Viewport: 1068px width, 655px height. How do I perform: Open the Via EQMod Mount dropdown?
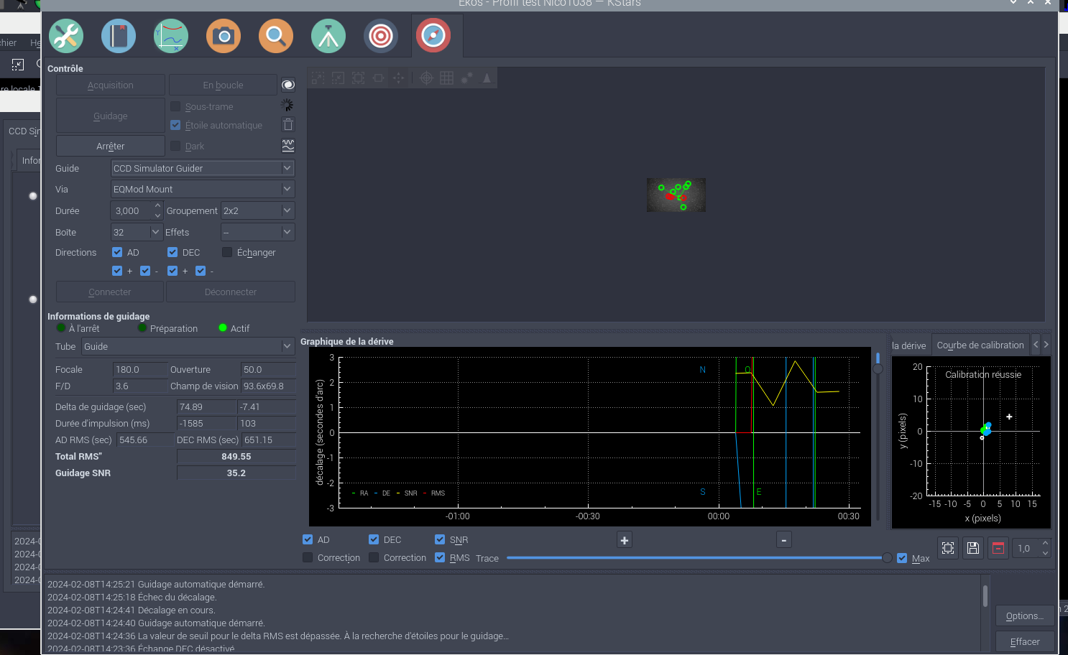click(203, 189)
